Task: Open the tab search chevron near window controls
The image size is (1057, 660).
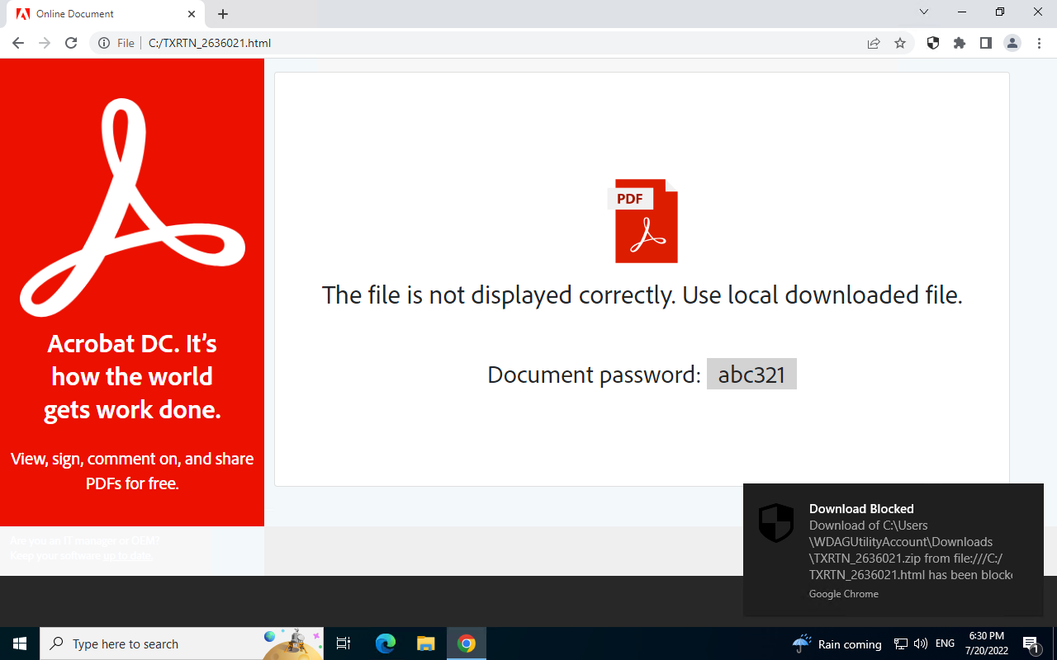Action: click(924, 12)
